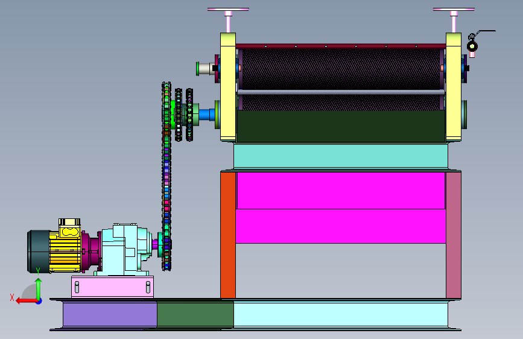
Task: Select the orange left frame leg
Action: pyautogui.click(x=228, y=235)
